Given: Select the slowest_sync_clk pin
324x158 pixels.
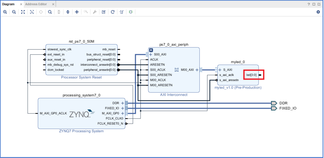Looking at the screenshot, I should coord(60,49).
